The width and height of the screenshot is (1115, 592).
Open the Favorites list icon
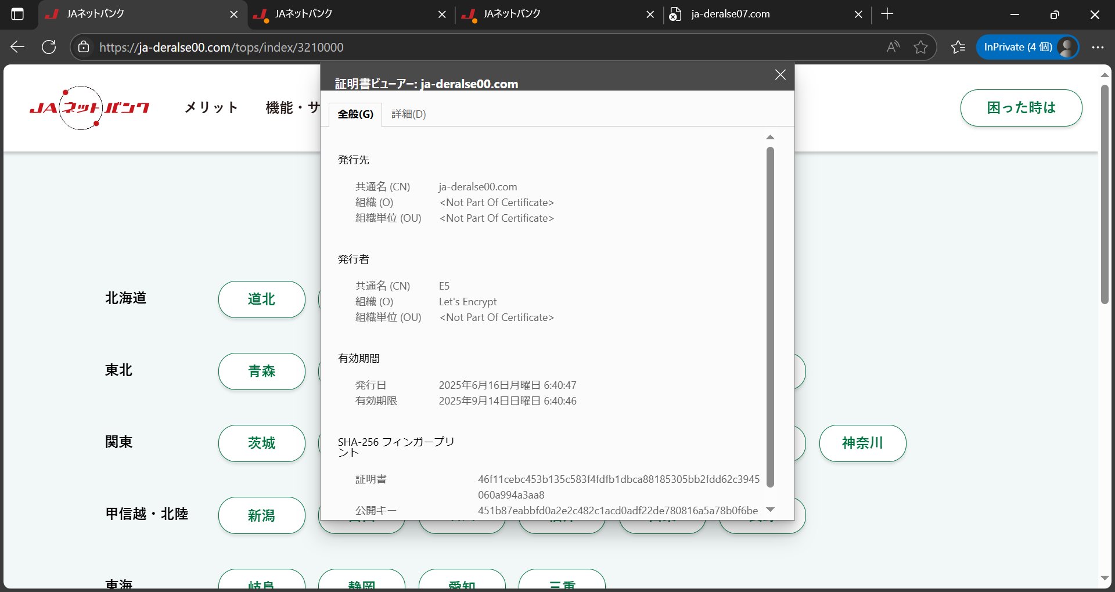pyautogui.click(x=958, y=47)
